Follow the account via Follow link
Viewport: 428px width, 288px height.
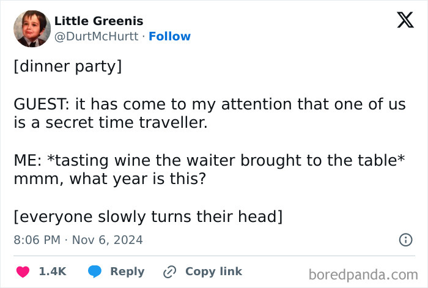pos(169,37)
